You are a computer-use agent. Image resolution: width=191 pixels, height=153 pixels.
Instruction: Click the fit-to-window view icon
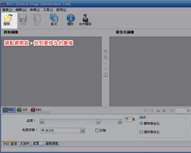[x=106, y=69]
